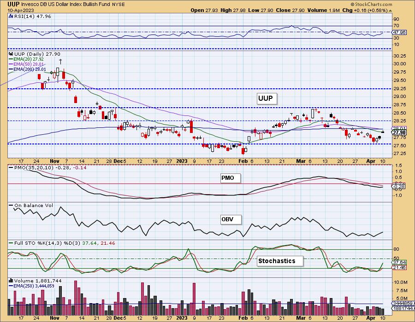Click the Mar label on the price chart date axis
This screenshot has width=415, height=322.
(x=301, y=161)
